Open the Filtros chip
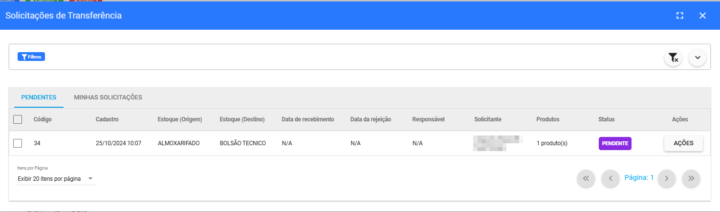The image size is (720, 212). [31, 57]
